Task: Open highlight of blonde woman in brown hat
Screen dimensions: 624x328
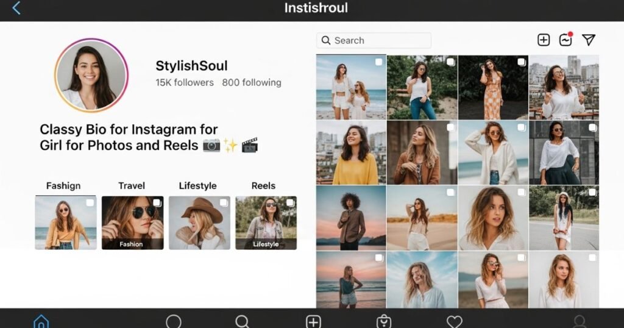Action: (x=199, y=223)
